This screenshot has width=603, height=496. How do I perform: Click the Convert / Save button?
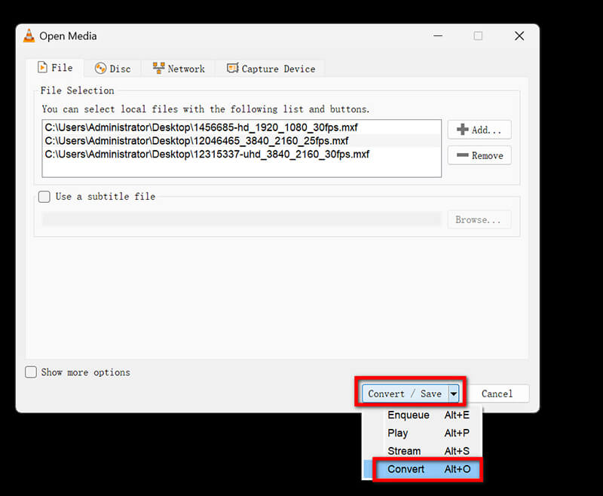pyautogui.click(x=405, y=393)
